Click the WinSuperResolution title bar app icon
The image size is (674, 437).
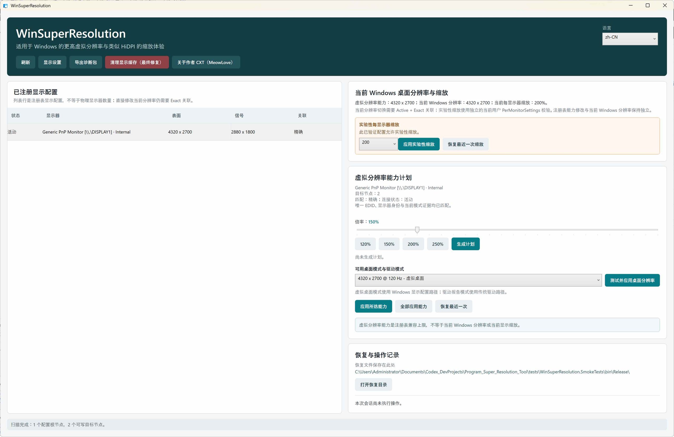pyautogui.click(x=5, y=6)
